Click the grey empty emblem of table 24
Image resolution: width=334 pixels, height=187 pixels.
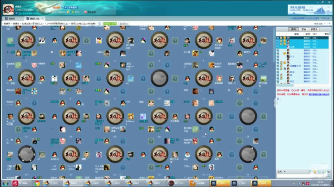tap(248, 154)
